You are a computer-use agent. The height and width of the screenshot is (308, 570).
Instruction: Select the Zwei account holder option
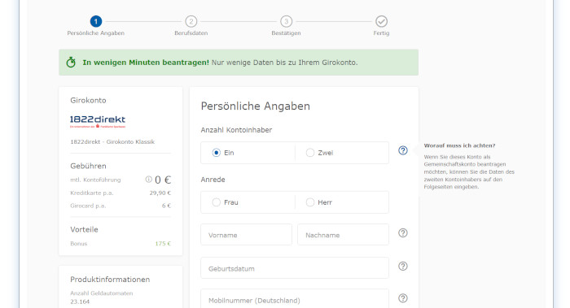(x=310, y=153)
